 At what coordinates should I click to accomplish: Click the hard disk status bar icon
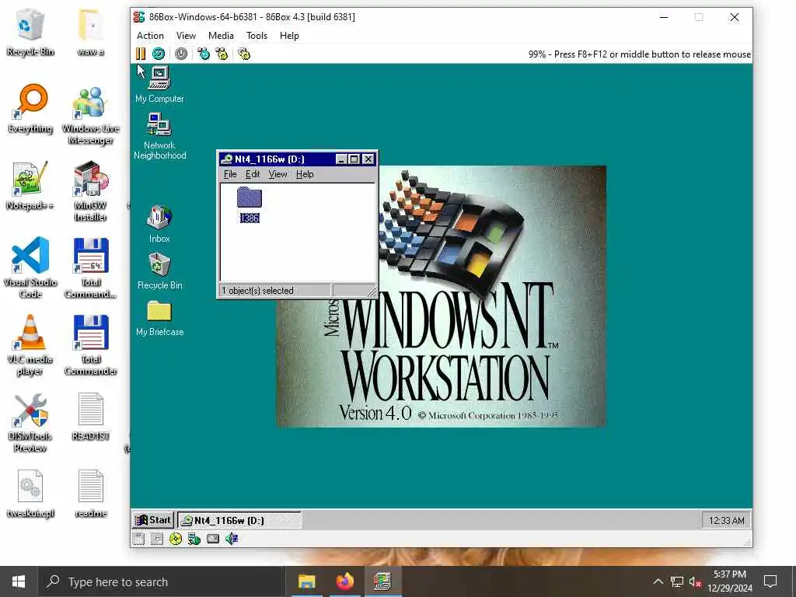tap(213, 539)
